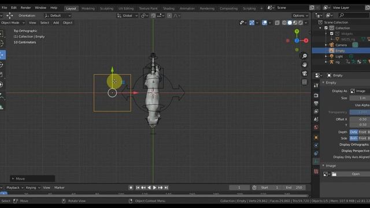Click the green Y axis on navigation gizmo
Image resolution: width=370 pixels, height=208 pixels.
[x=297, y=31]
